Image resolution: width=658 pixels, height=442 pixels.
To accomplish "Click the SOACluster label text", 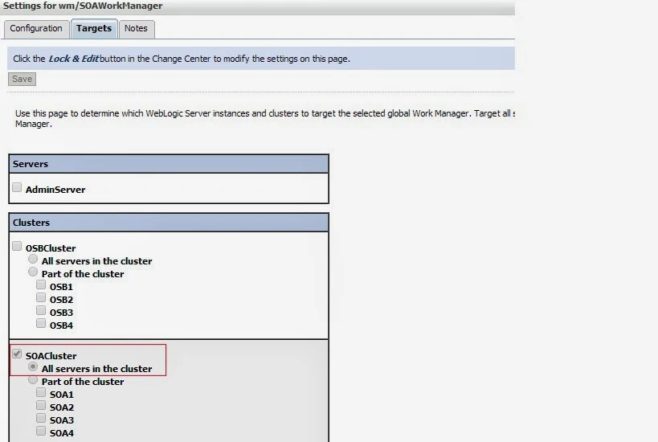I will point(51,356).
